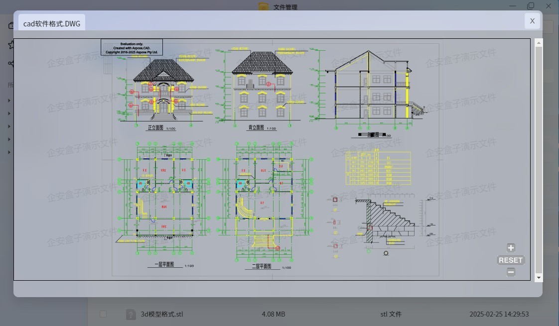Click the 2025-02-25 14:29:53 date cell

coord(499,314)
